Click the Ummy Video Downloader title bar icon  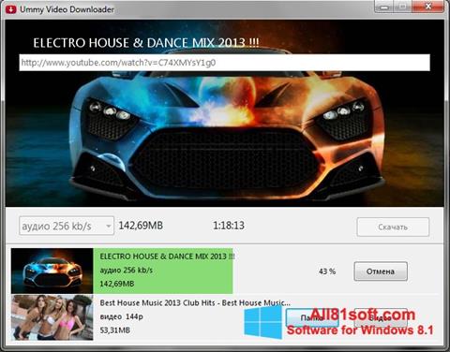pyautogui.click(x=10, y=9)
